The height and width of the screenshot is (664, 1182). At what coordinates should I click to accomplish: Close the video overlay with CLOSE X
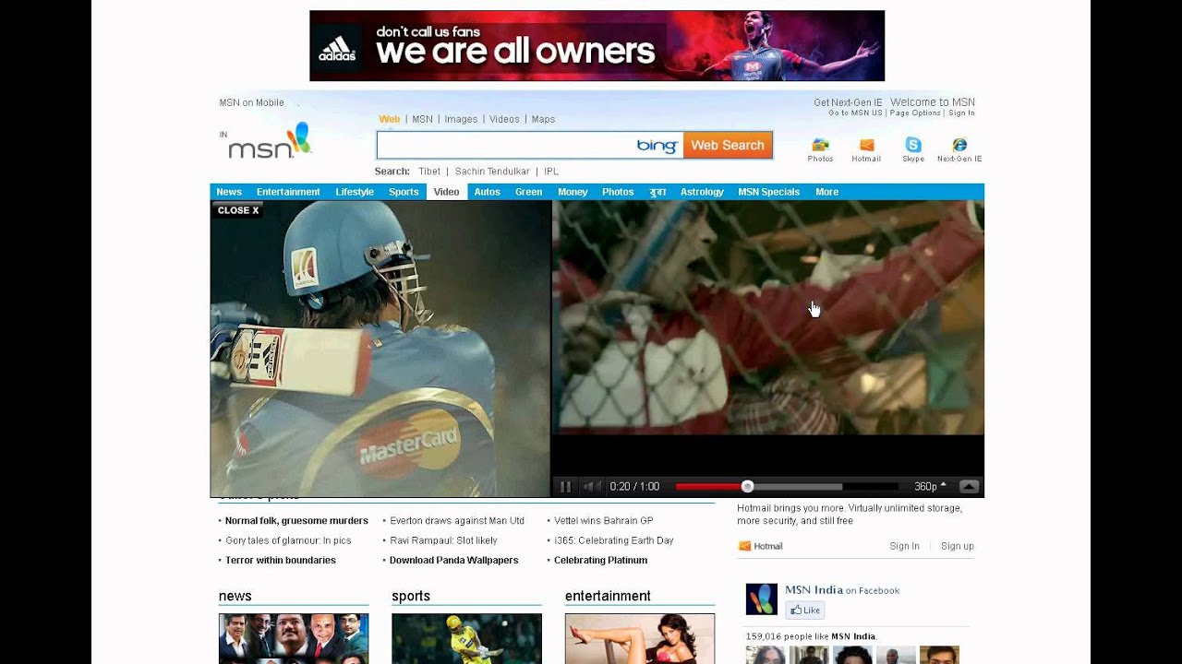pos(238,210)
